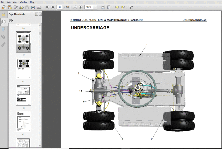Viewport: 222px width, 149px height.
Task: Open the zoom level dropdown arrow
Action: [95, 7]
